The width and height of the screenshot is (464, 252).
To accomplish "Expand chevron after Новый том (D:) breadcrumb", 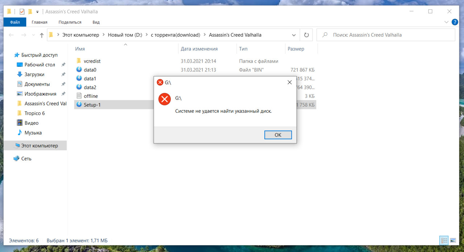I will point(147,35).
